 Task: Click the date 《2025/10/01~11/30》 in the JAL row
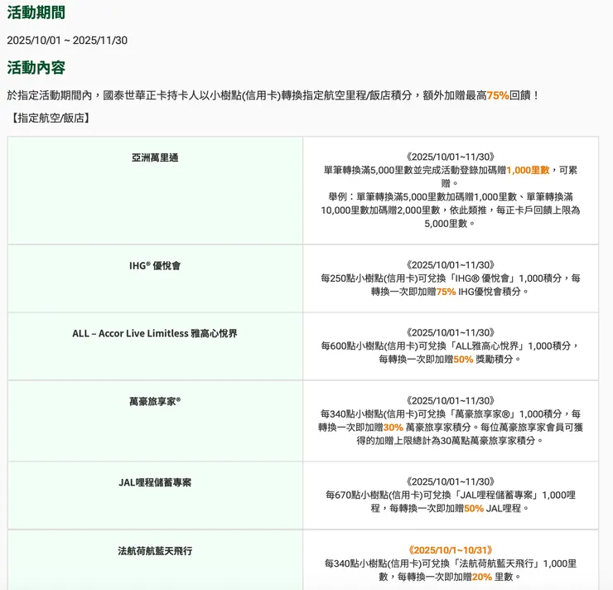(451, 481)
